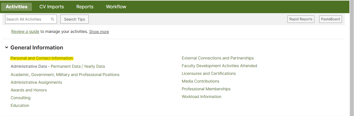Open Personal and Contact Information
Image resolution: width=354 pixels, height=116 pixels.
click(42, 58)
